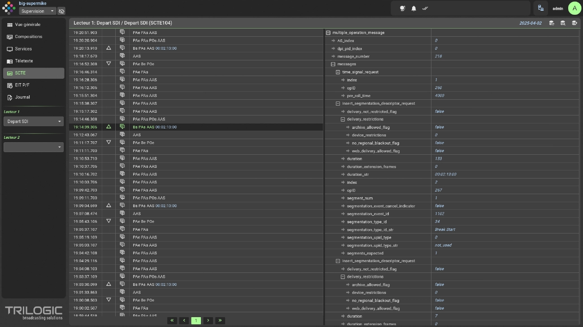Click message icon in 19:18:17.670 row
Image resolution: width=583 pixels, height=327 pixels.
click(122, 56)
